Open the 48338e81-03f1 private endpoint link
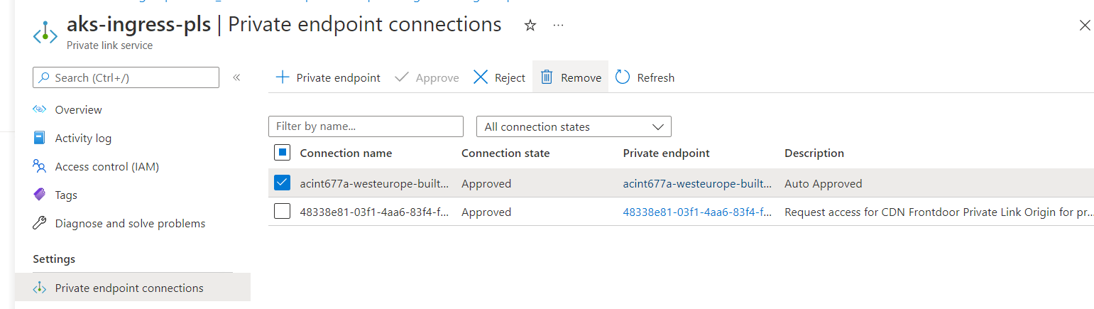The height and width of the screenshot is (309, 1094). coord(697,212)
